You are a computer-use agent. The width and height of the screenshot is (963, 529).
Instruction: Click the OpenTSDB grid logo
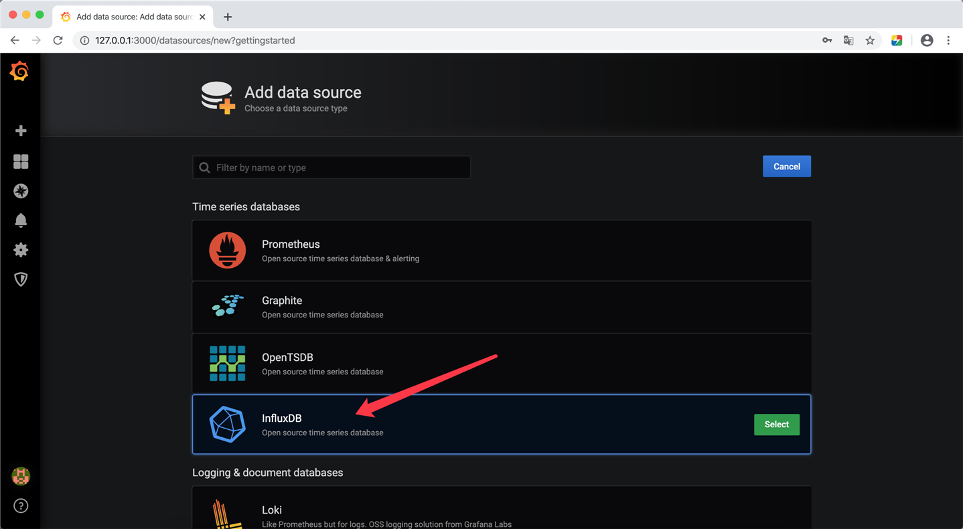click(x=228, y=364)
